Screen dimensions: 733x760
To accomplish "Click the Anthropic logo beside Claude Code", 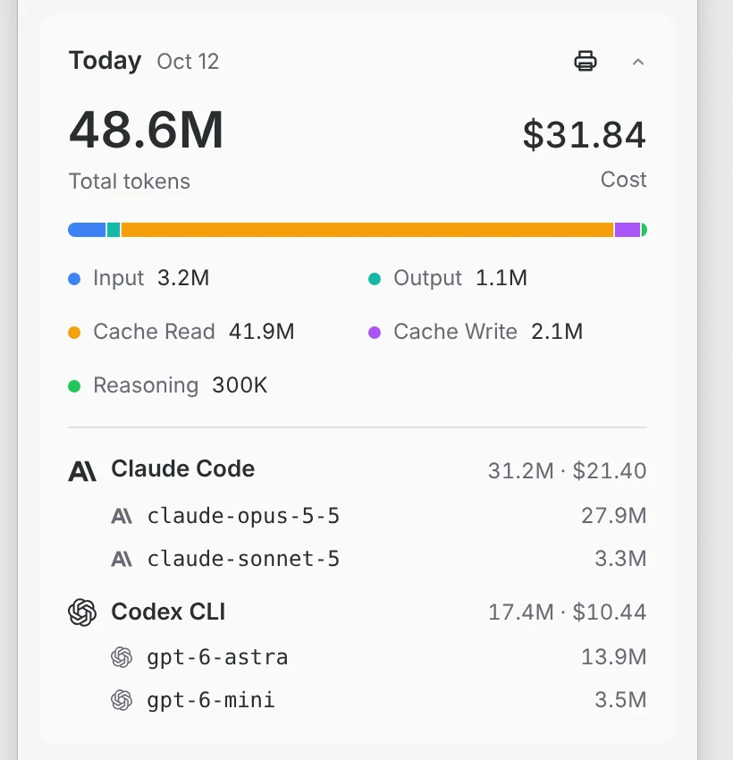I will pos(82,470).
